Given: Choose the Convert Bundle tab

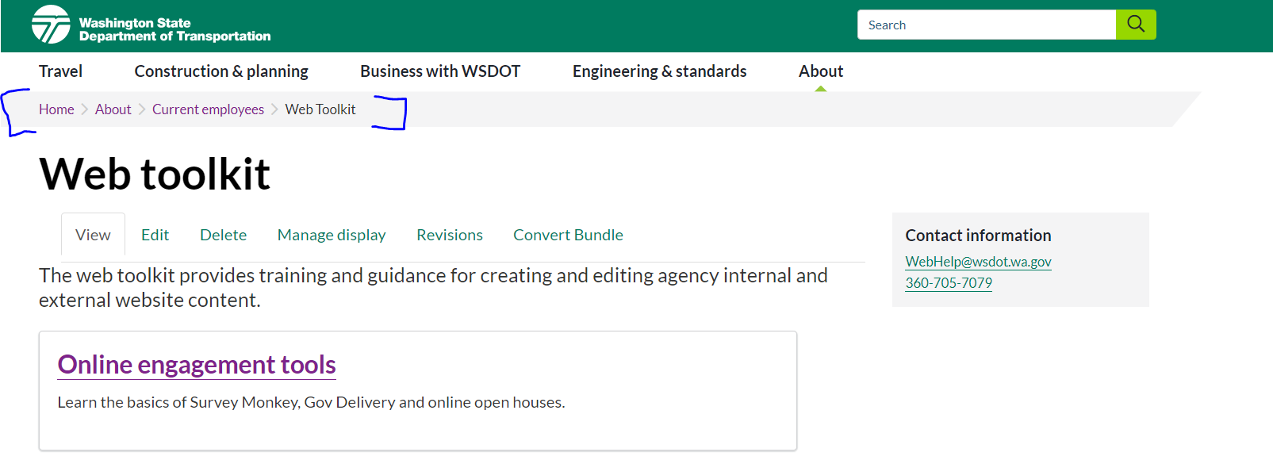Looking at the screenshot, I should click(568, 235).
